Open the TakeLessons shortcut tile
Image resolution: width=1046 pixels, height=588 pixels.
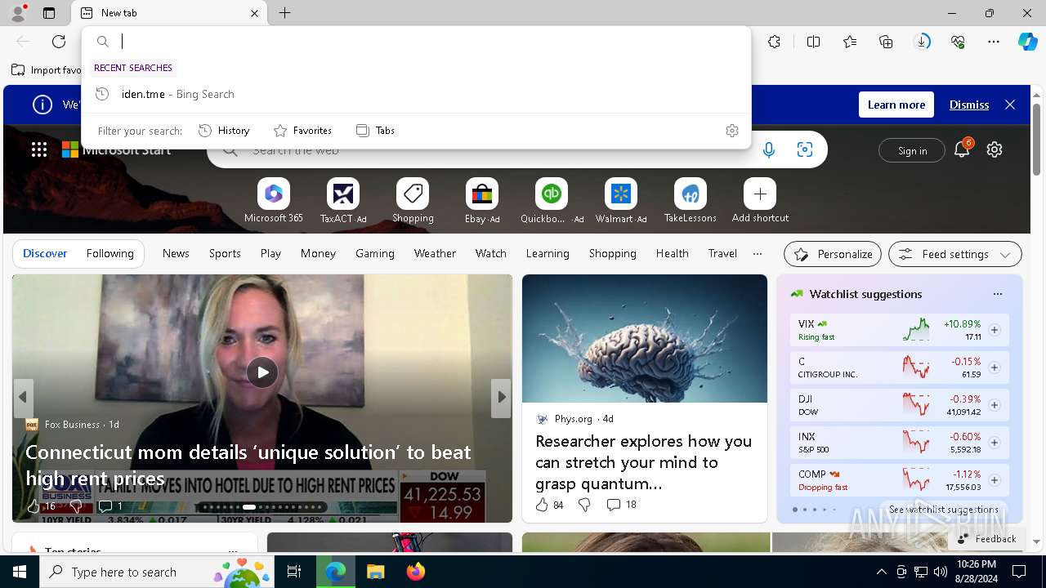tap(691, 202)
